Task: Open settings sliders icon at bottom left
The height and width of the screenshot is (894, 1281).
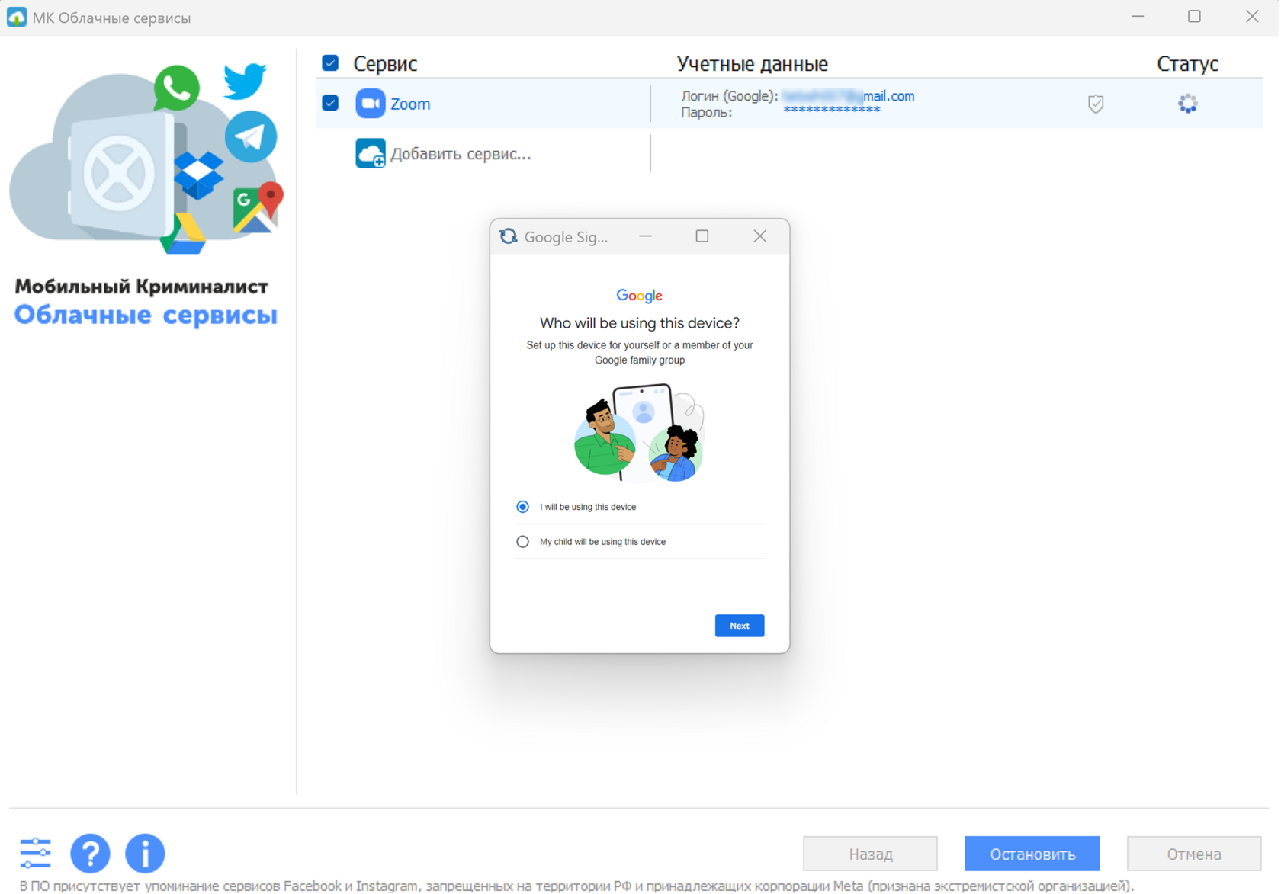Action: click(x=35, y=853)
